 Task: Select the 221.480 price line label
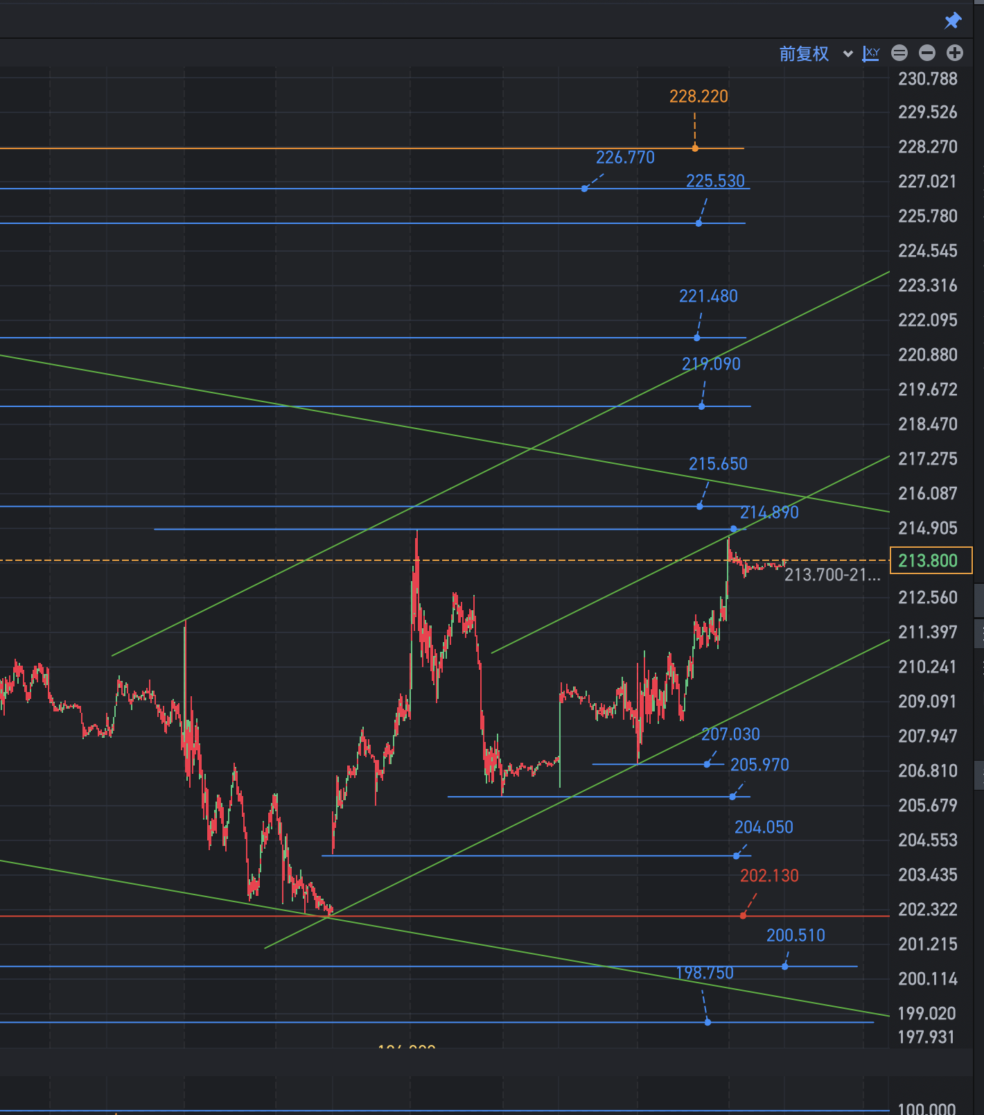tap(708, 296)
